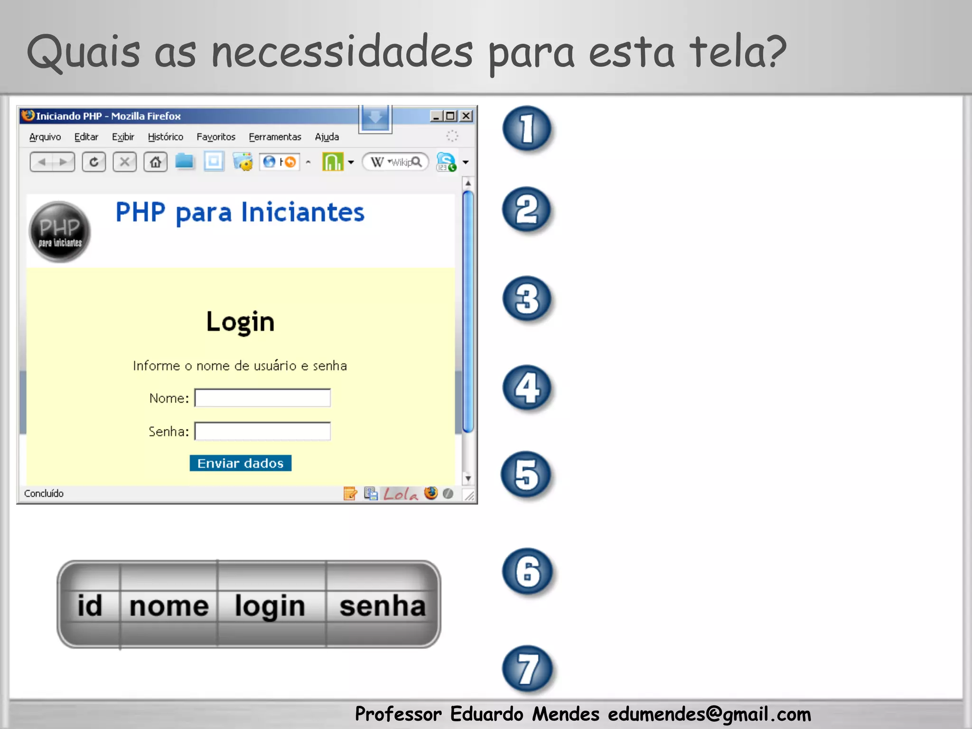Click the edumendes@gmail.com footer text

pos(710,714)
